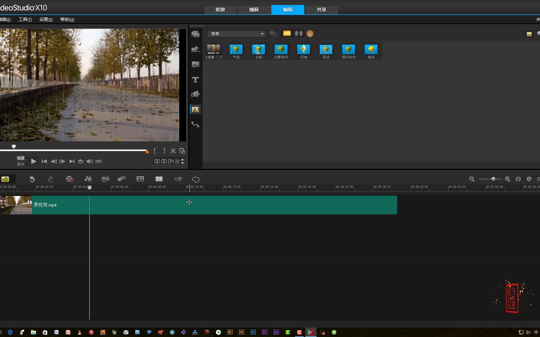Open the 工具(T) menu
The height and width of the screenshot is (337, 540).
click(x=25, y=19)
